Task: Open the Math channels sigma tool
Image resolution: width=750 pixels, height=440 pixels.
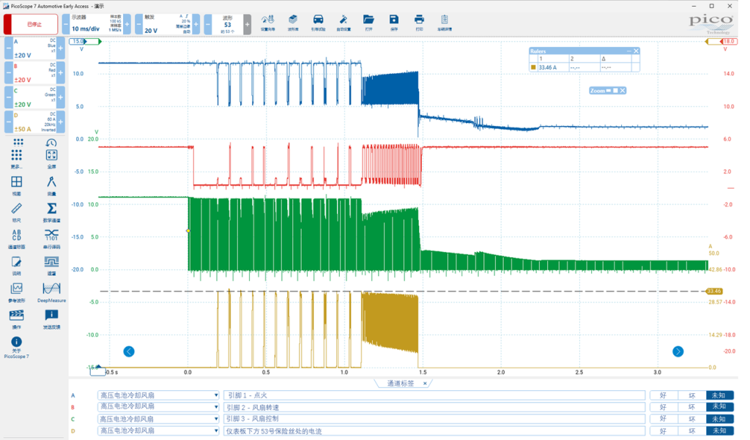Action: (51, 212)
